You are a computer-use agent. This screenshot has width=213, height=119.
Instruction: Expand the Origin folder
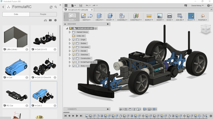(x=69, y=40)
